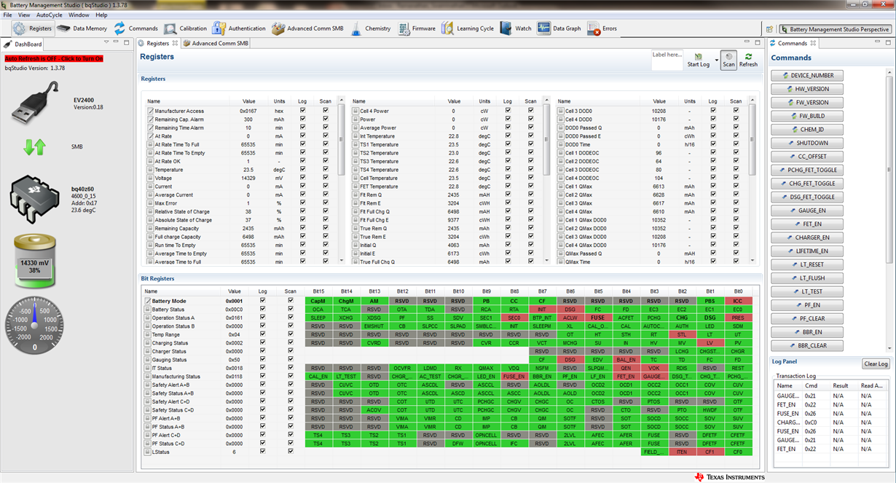The height and width of the screenshot is (483, 896).
Task: Toggle the Scan checkbox for Max Error
Action: 326,203
